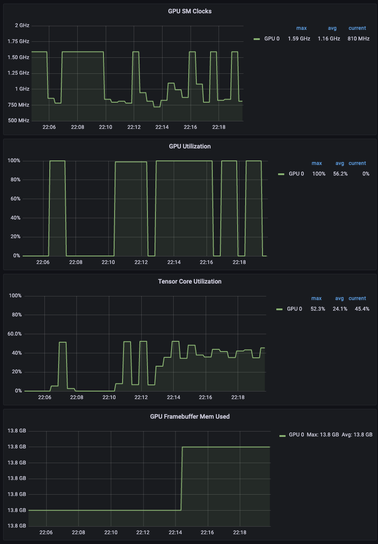Open the GPU SM Clocks panel title menu
This screenshot has width=378, height=544.
pos(190,11)
